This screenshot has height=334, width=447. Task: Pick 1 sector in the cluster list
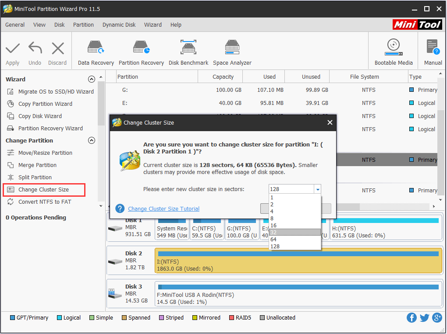(295, 198)
